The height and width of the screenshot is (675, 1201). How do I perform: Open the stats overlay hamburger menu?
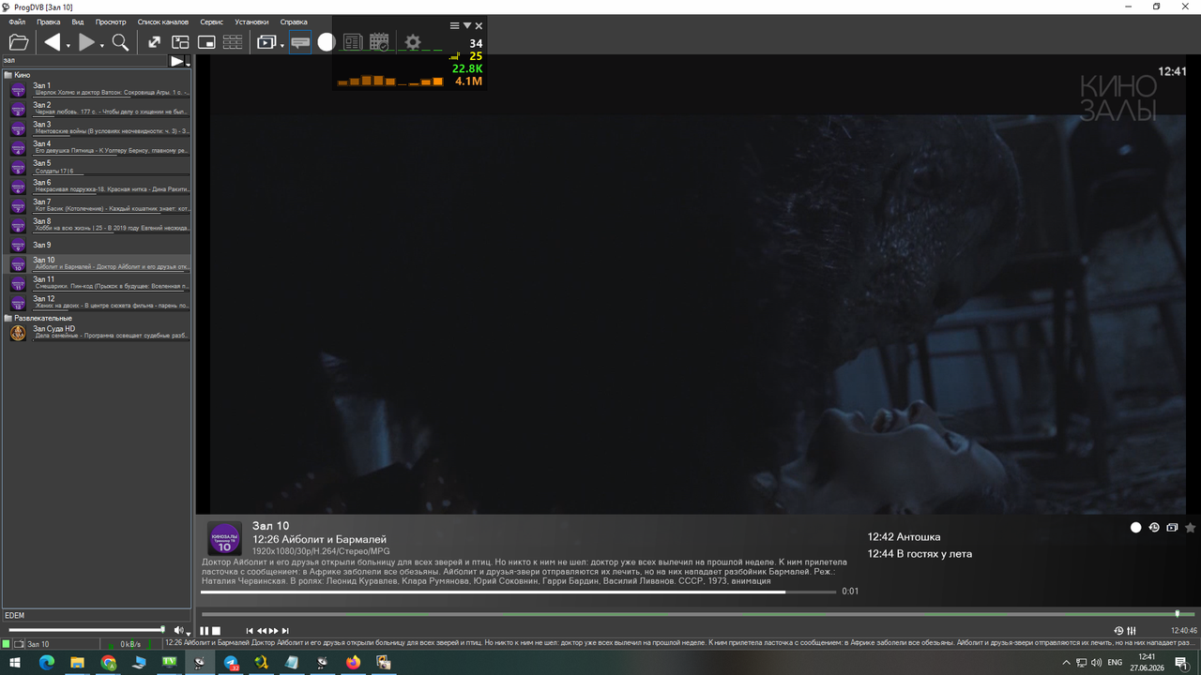click(455, 26)
